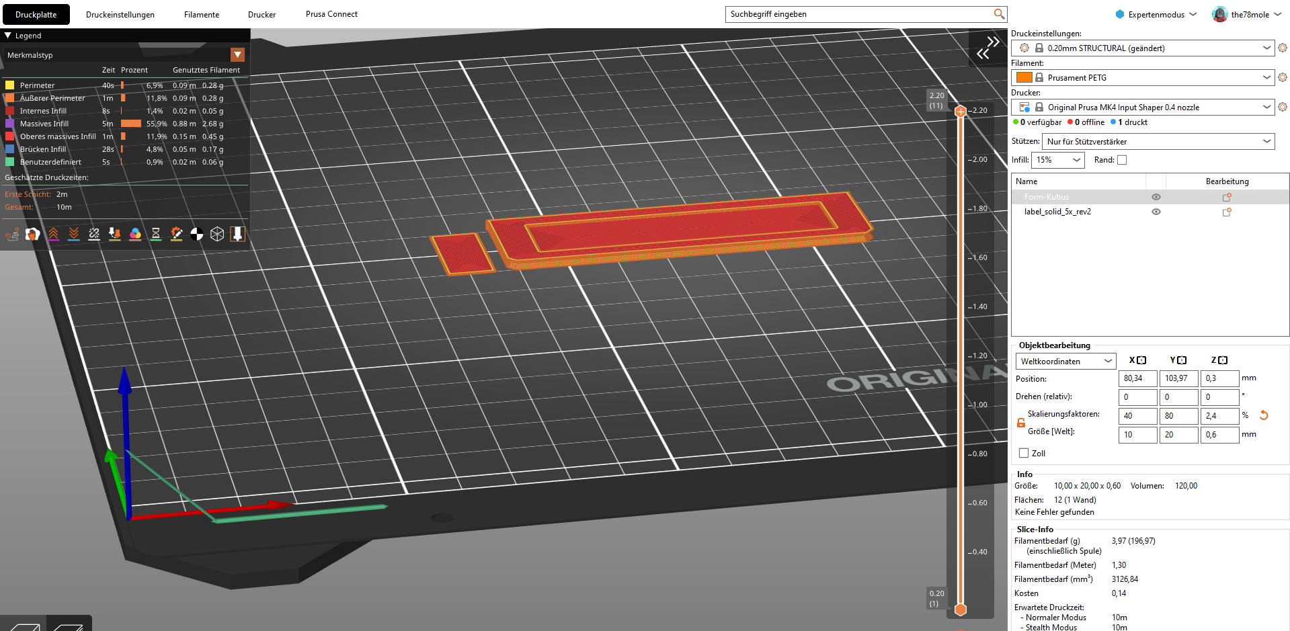This screenshot has width=1290, height=631.
Task: Open the Prusa Connect tab
Action: pyautogui.click(x=331, y=14)
